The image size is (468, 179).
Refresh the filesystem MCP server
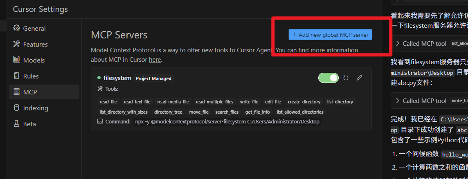pyautogui.click(x=346, y=78)
